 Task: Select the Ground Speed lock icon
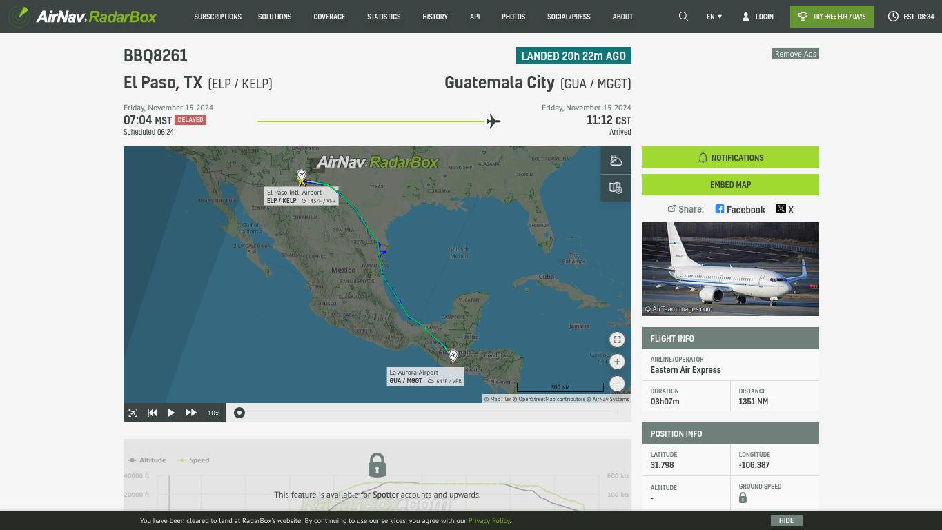[743, 498]
